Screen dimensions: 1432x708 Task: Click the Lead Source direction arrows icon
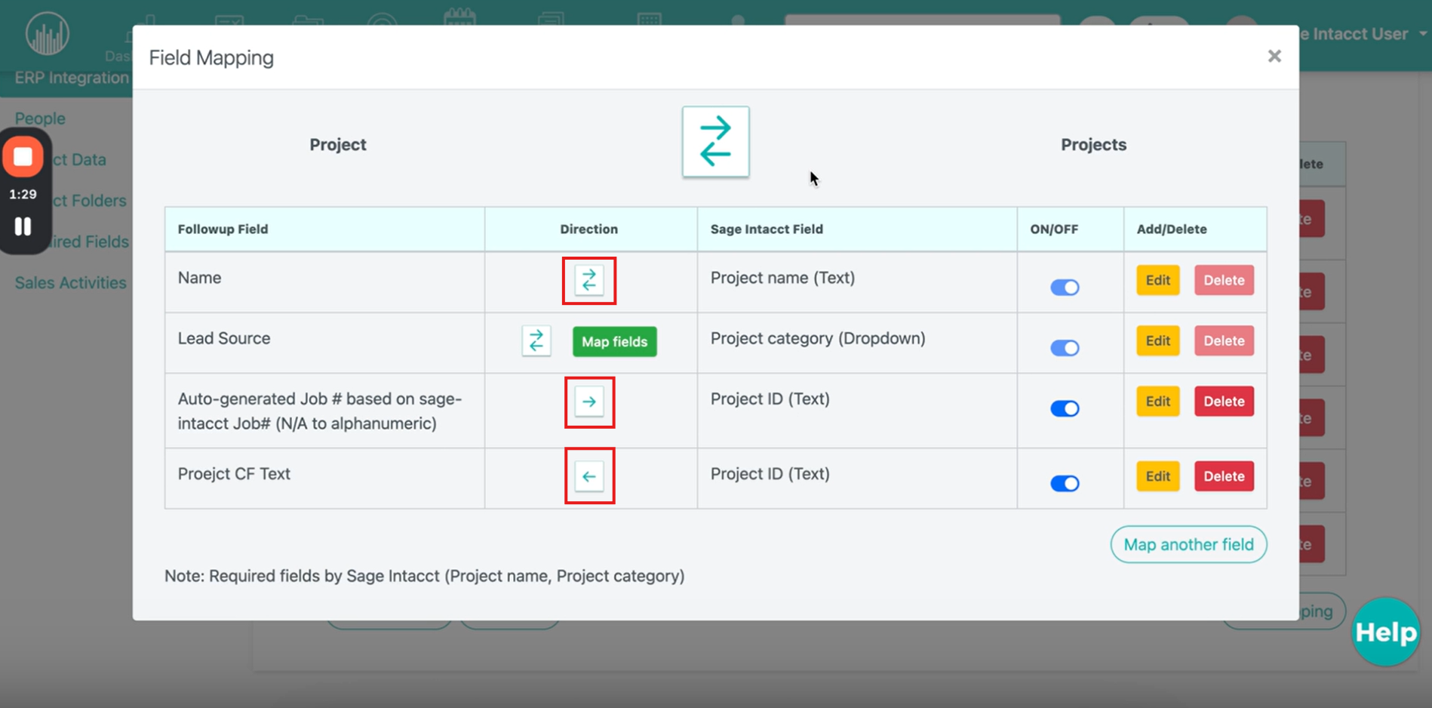[x=536, y=341]
